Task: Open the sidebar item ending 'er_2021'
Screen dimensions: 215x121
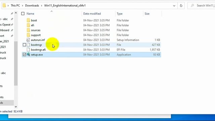Action: tap(4, 41)
